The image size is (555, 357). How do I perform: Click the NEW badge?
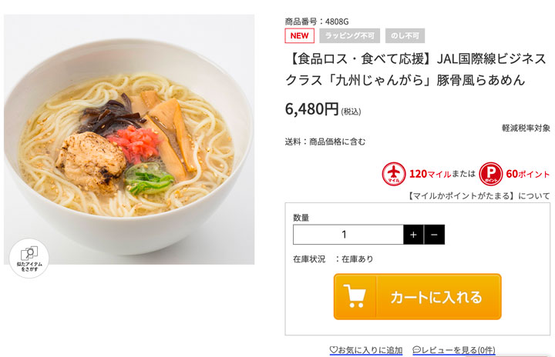click(299, 35)
